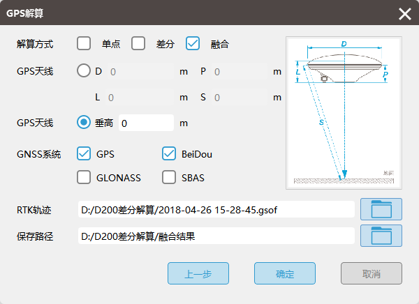The image size is (419, 304).
Task: Enable the 单点 checkbox
Action: pos(84,43)
